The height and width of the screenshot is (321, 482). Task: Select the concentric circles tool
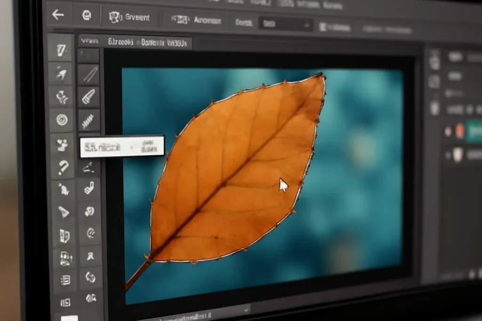coord(62,120)
